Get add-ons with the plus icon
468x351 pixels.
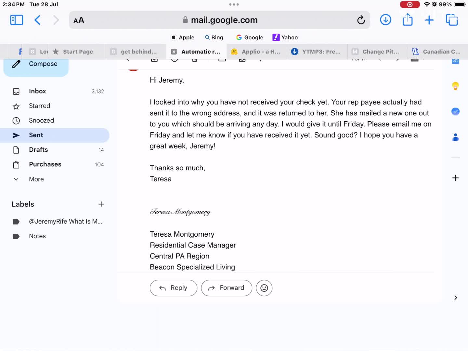click(455, 178)
